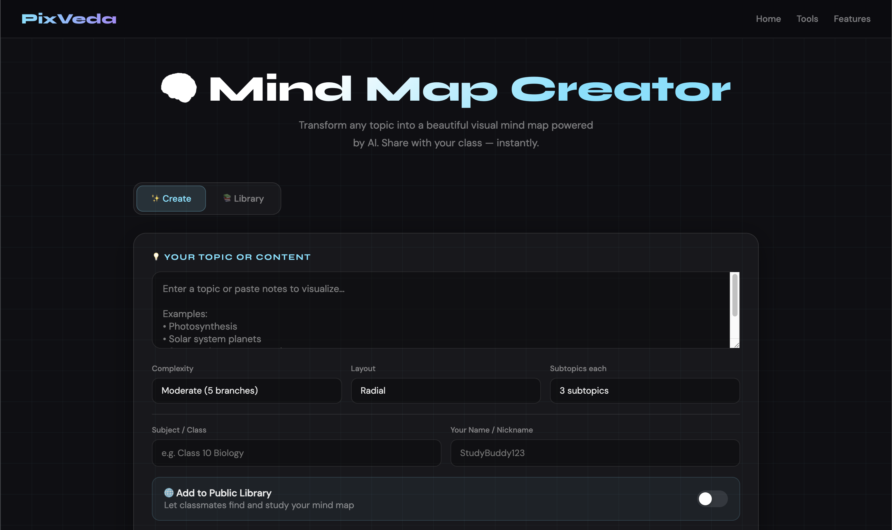Click the lightbulb icon near Your Topic or Content
892x530 pixels.
point(156,256)
